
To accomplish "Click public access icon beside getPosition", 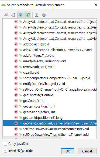I will point(20,112).
